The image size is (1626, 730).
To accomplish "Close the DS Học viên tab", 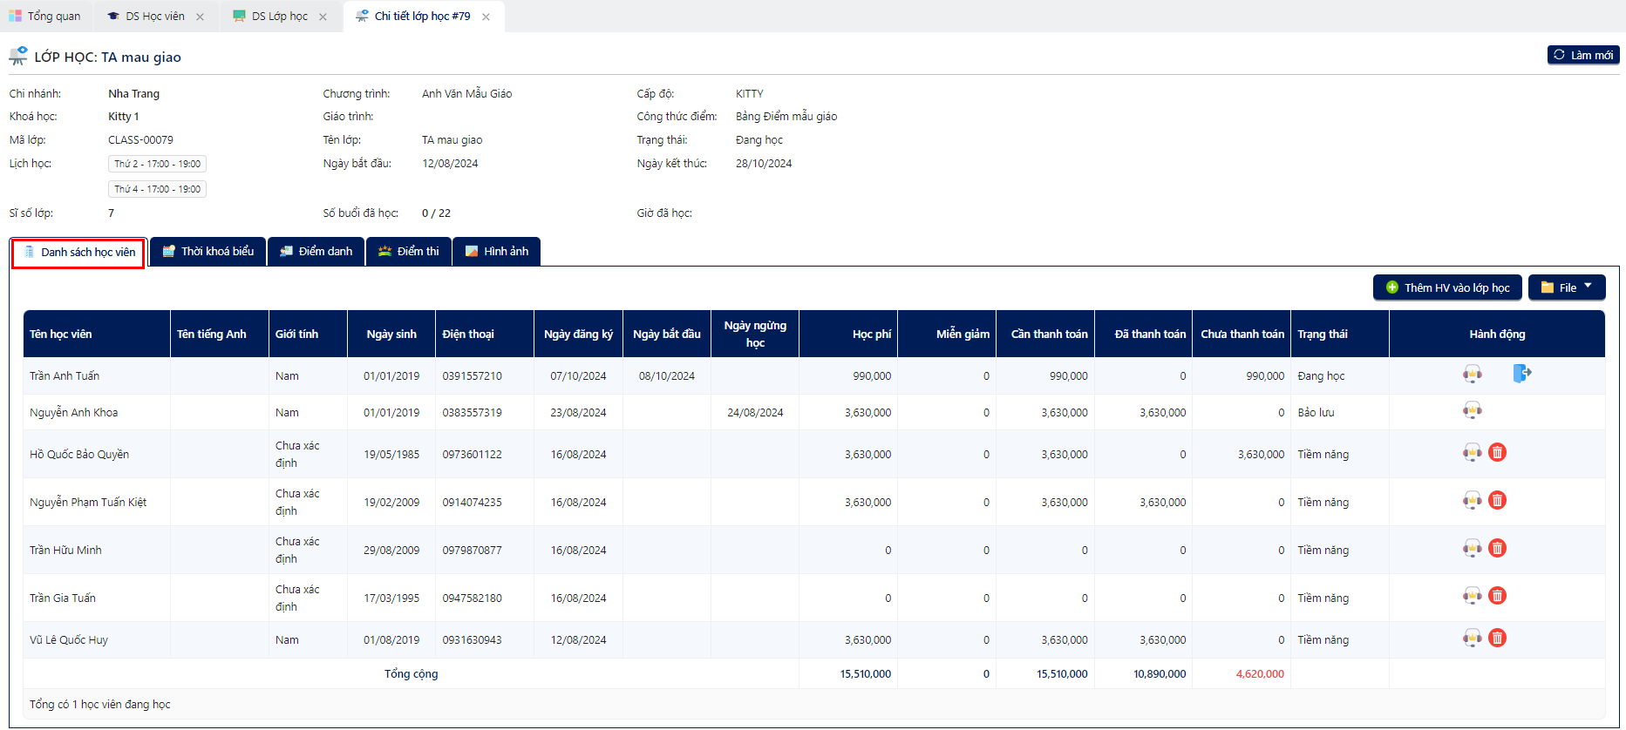I will pos(200,17).
